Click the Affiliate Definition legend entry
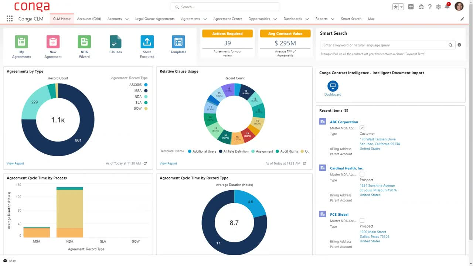Viewport: 473px width, 266px height. pos(234,151)
